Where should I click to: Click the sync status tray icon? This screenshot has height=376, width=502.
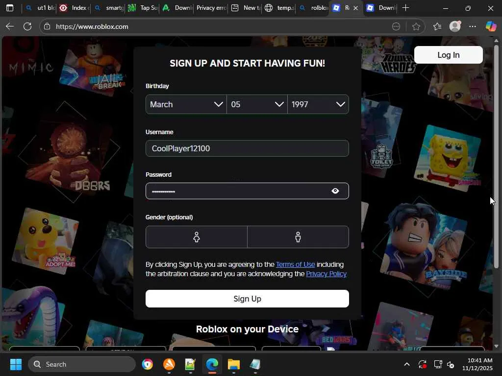coord(422,364)
